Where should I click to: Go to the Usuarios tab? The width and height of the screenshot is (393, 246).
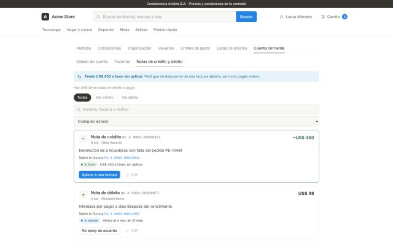point(166,48)
